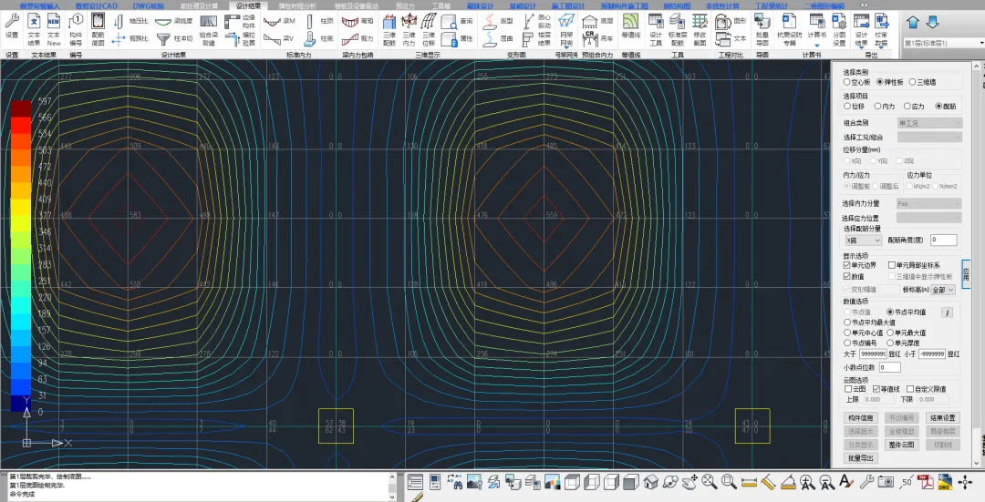The image size is (985, 502).
Task: Enable 单元局部坐标系 checkbox
Action: tap(914, 265)
